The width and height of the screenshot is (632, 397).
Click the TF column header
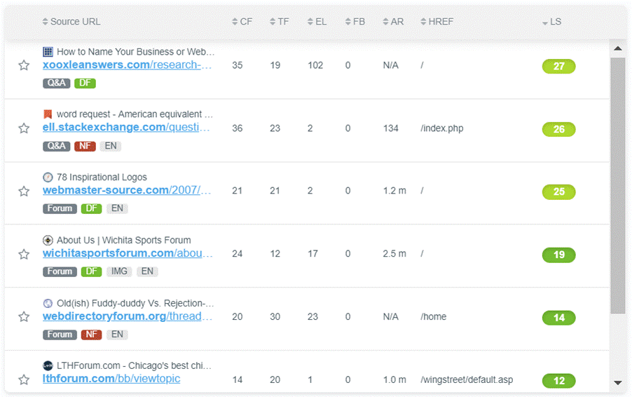[280, 22]
